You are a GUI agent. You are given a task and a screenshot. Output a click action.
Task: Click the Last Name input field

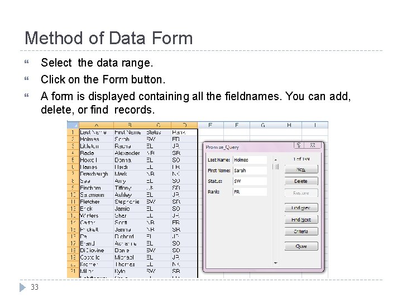coord(250,160)
